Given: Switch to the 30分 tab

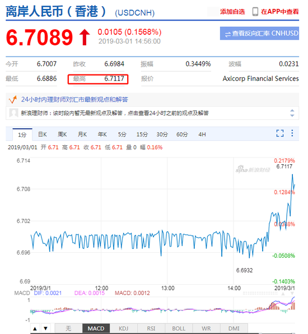Looking at the screenshot, I should [x=162, y=134].
